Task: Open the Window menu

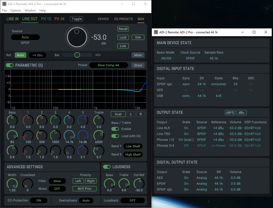Action: point(30,11)
